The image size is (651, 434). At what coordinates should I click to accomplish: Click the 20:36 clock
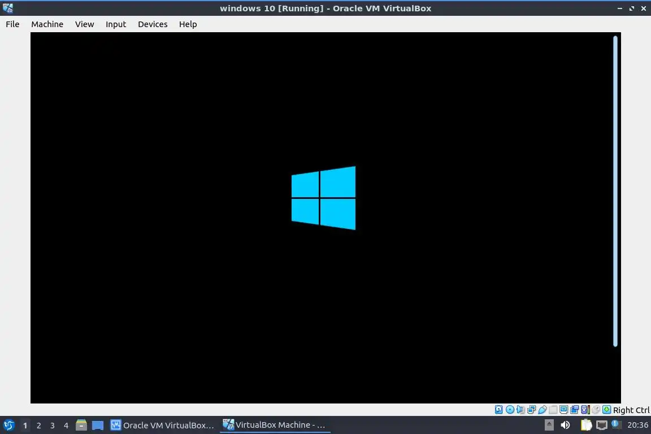coord(637,425)
